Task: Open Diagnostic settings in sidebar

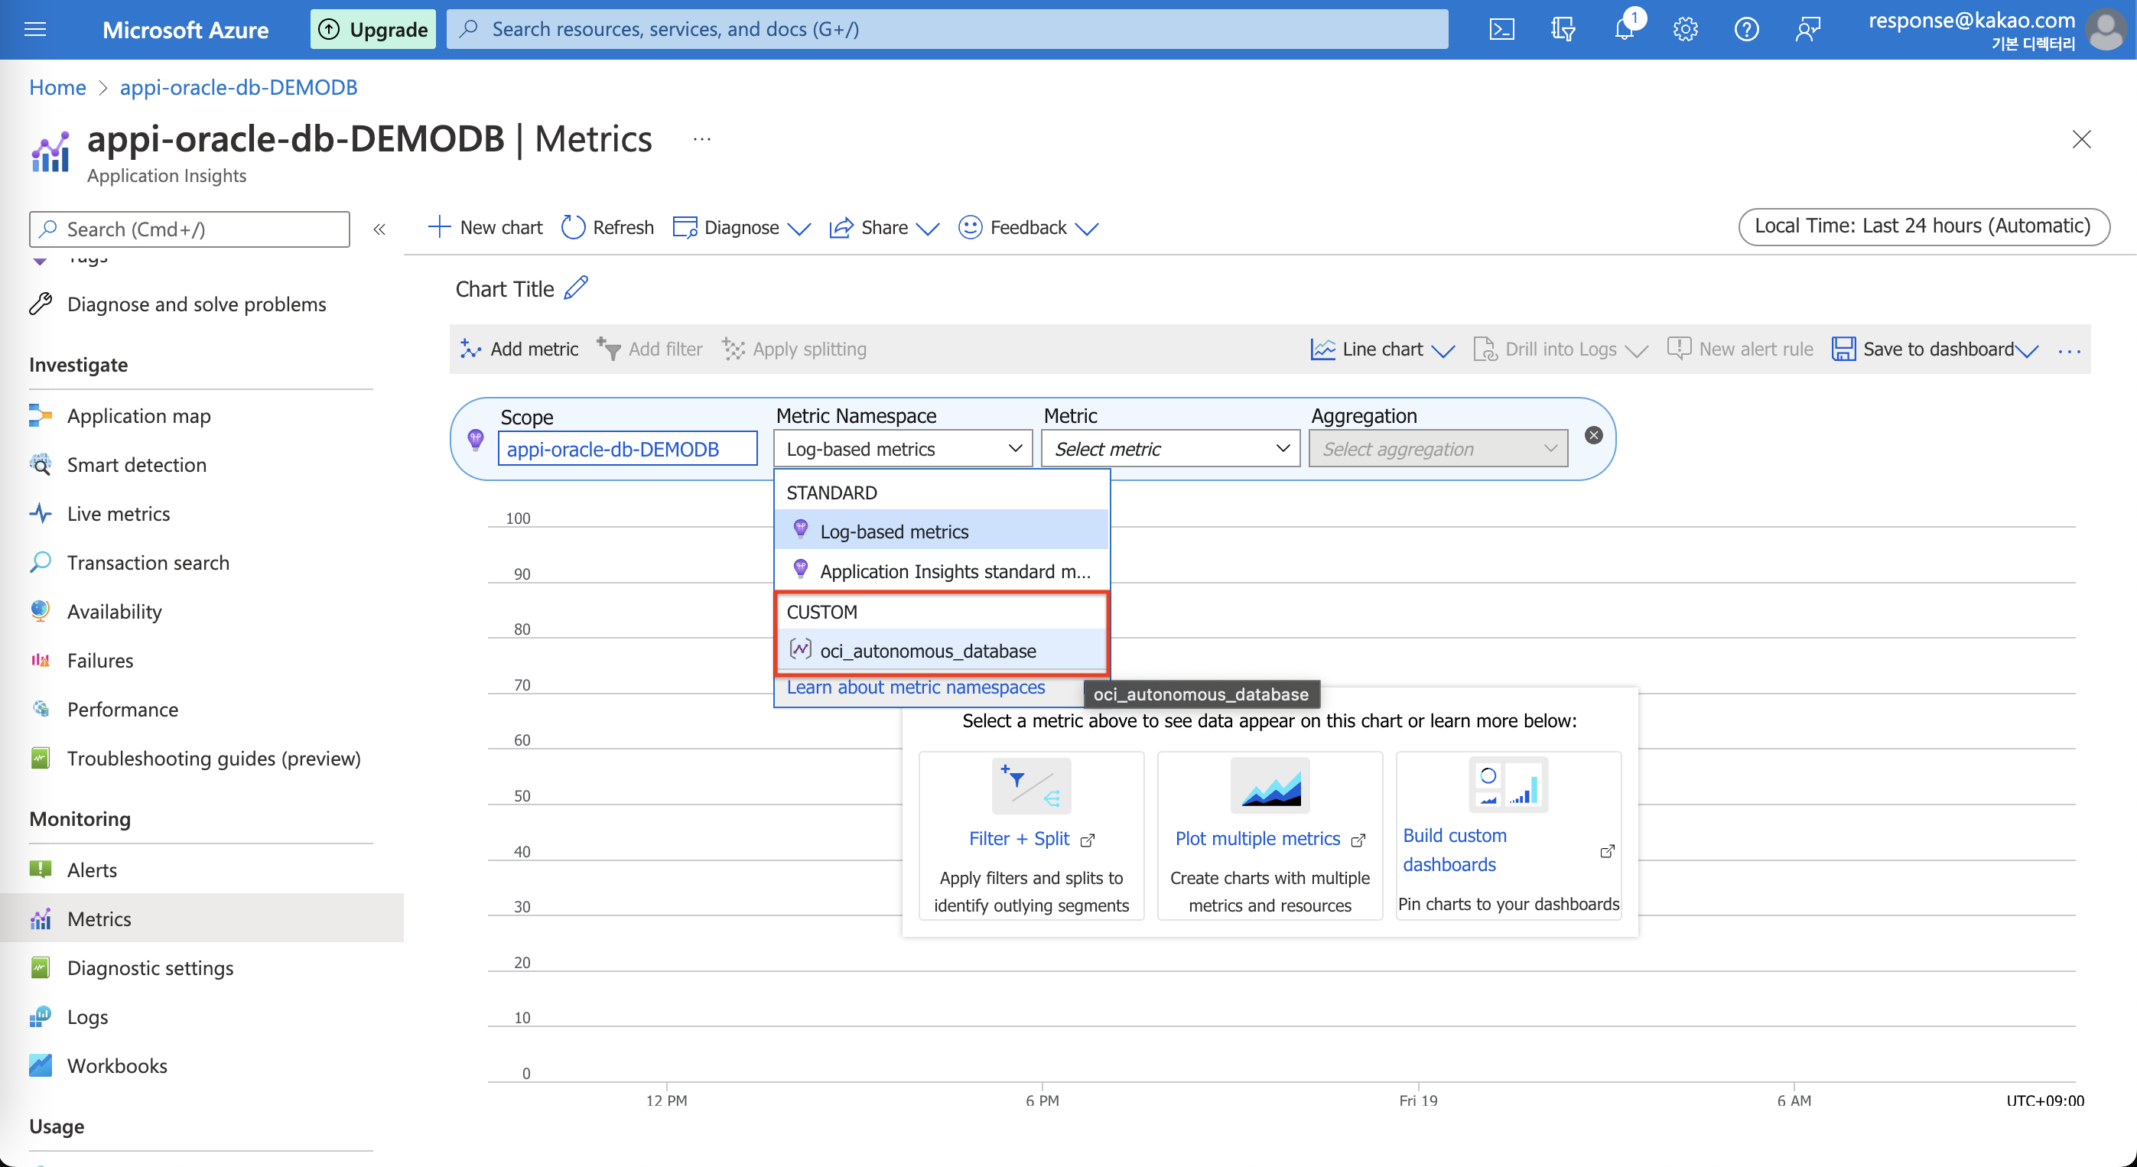Action: pos(149,968)
